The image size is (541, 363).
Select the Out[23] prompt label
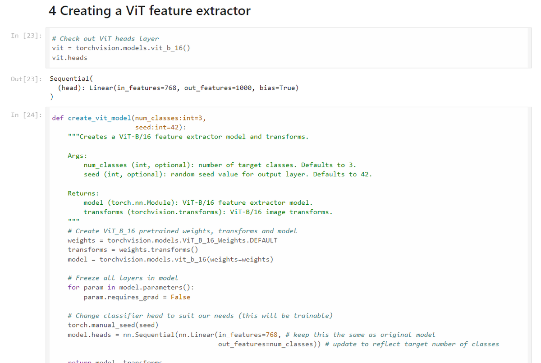coord(27,78)
